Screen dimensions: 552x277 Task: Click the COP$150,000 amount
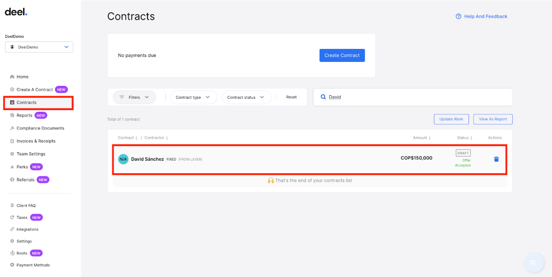tap(416, 158)
